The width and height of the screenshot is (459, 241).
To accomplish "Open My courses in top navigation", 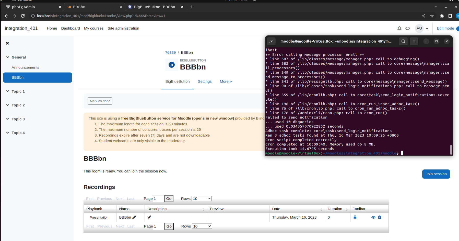I will pos(94,28).
